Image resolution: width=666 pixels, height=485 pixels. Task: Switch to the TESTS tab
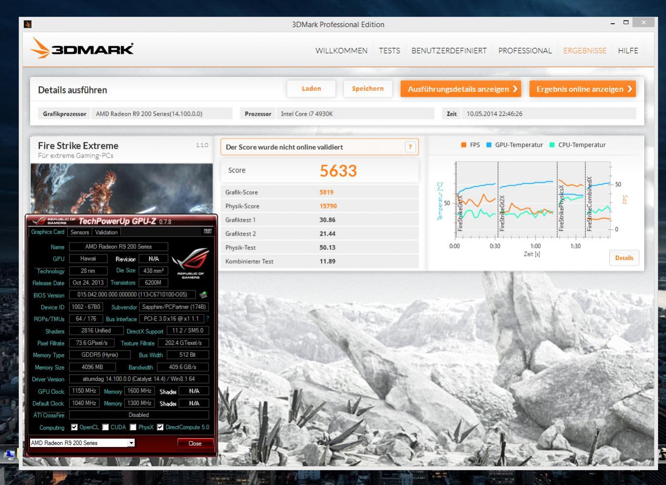click(x=390, y=50)
